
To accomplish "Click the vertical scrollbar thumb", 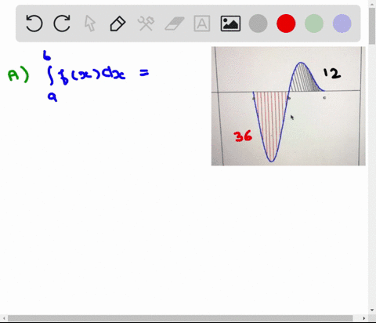I will pos(372,26).
